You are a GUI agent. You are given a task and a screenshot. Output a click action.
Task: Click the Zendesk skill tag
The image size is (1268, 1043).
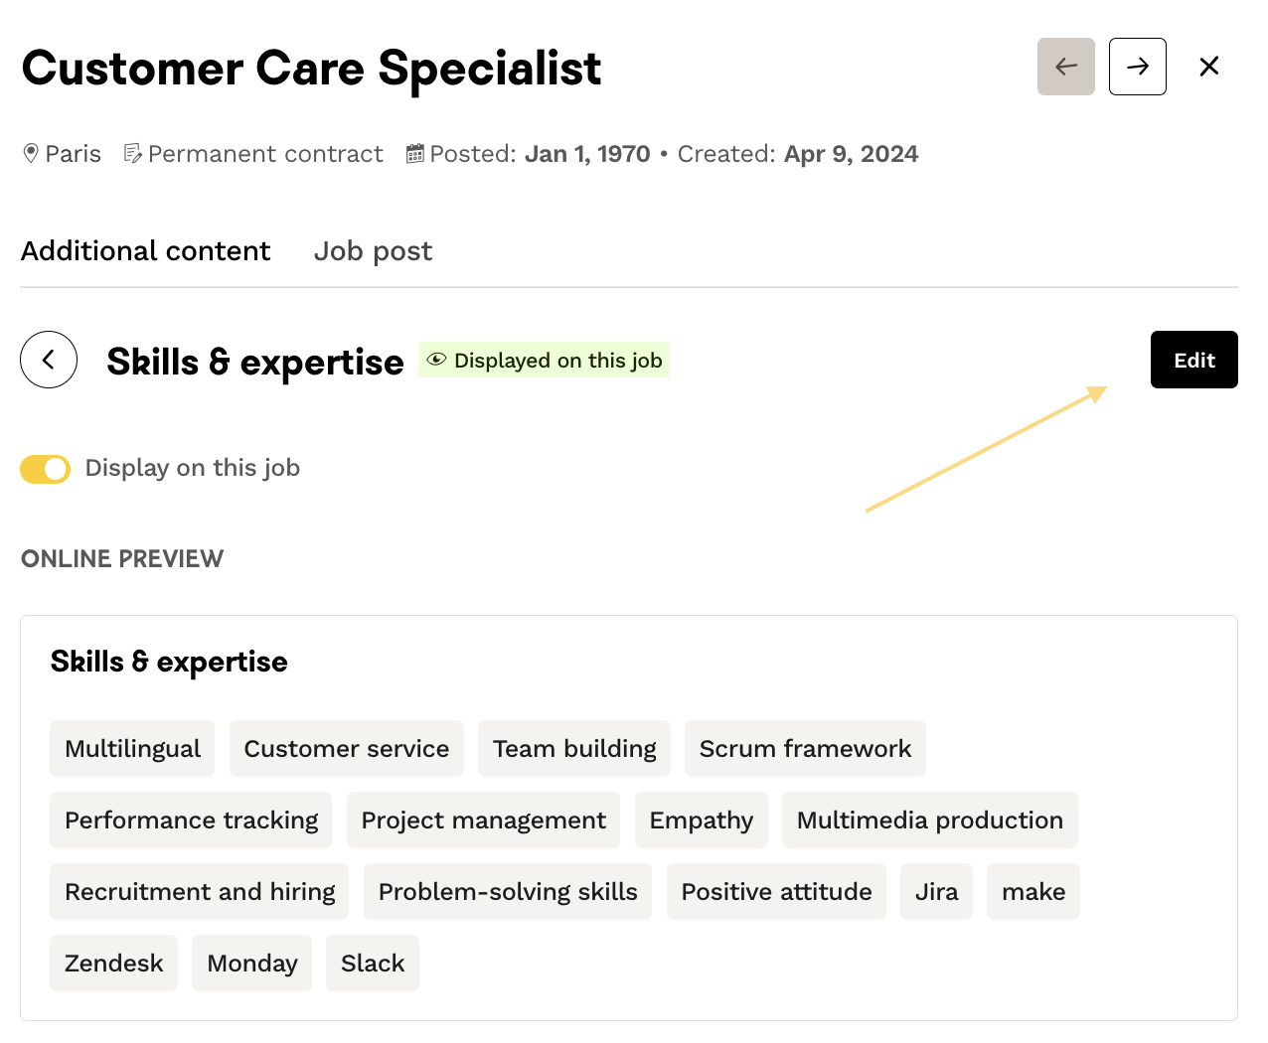click(x=113, y=964)
